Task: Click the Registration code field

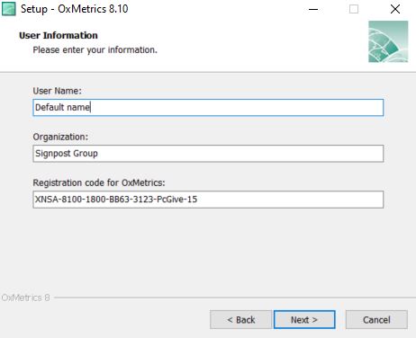Action: pyautogui.click(x=208, y=200)
